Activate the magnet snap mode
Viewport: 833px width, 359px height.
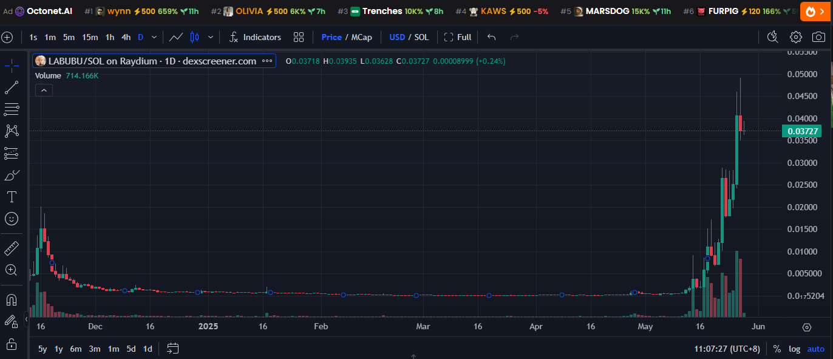pos(12,299)
